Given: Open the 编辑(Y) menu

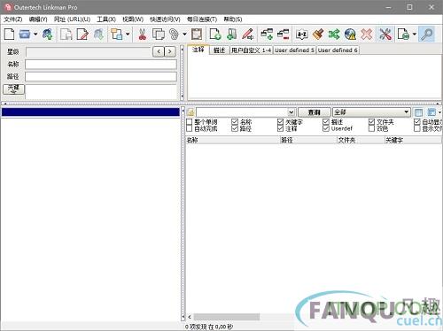Looking at the screenshot, I should point(38,19).
